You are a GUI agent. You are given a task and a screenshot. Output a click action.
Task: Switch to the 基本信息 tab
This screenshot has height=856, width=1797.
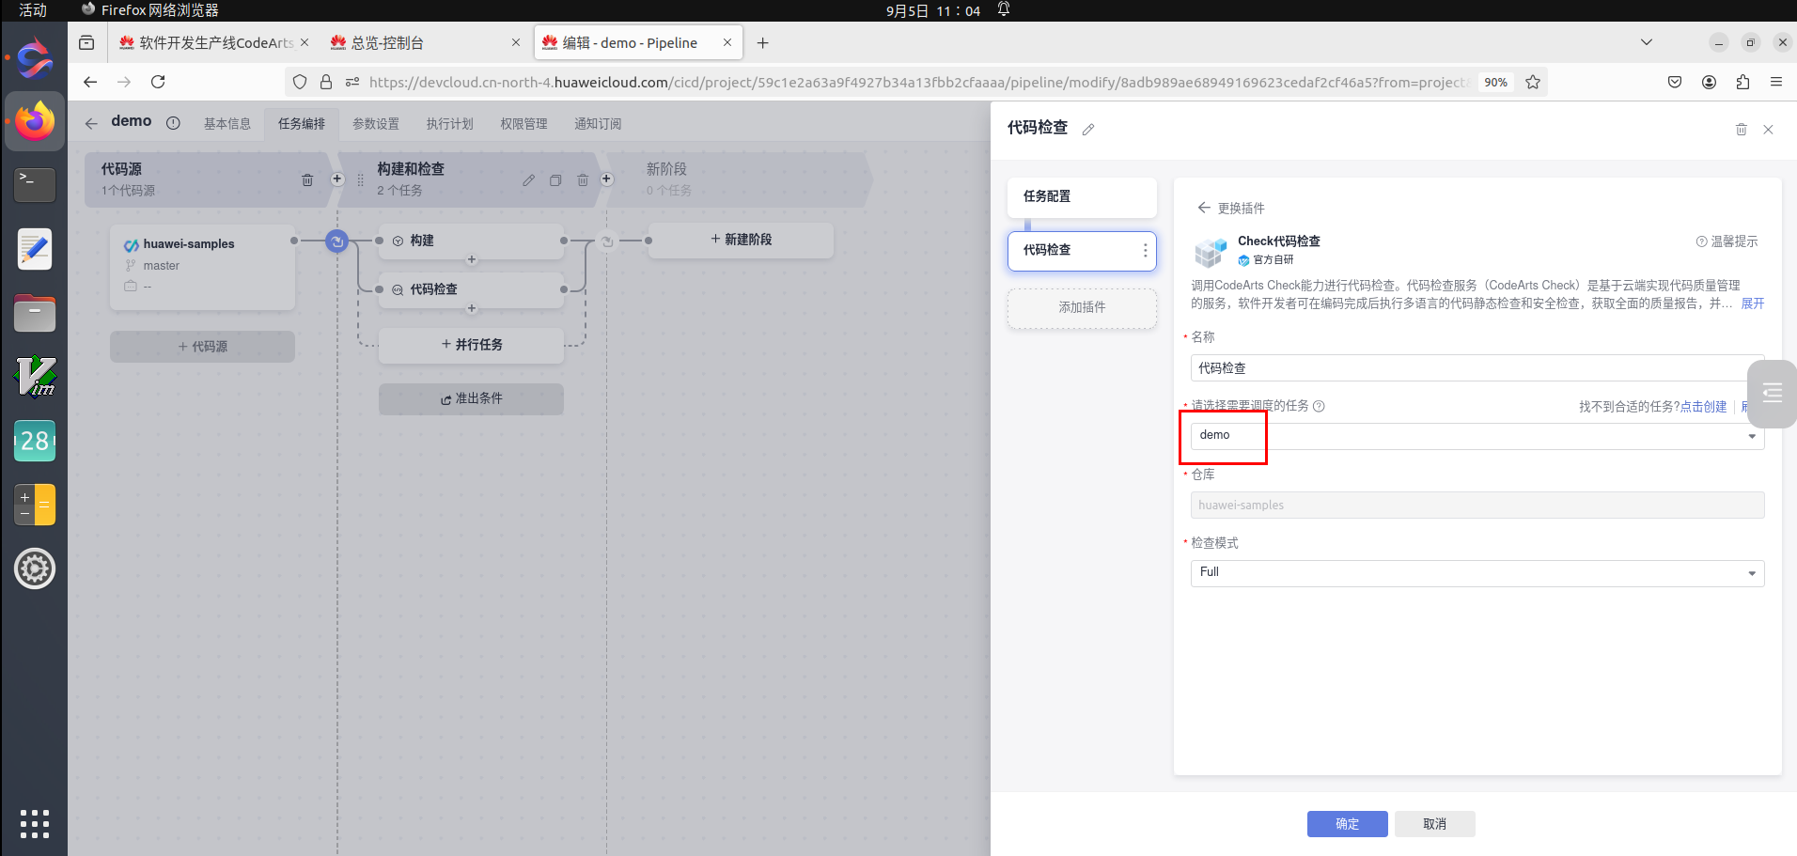[227, 124]
